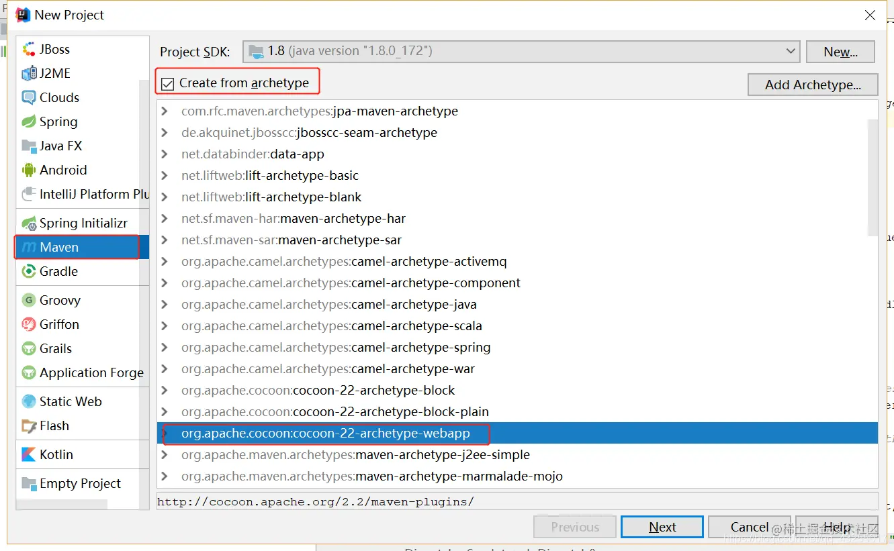
Task: Select the camel-archetype-java row
Action: 517,305
